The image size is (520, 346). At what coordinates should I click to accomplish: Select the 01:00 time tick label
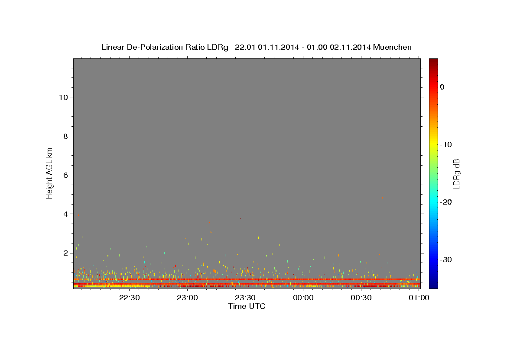[419, 298]
